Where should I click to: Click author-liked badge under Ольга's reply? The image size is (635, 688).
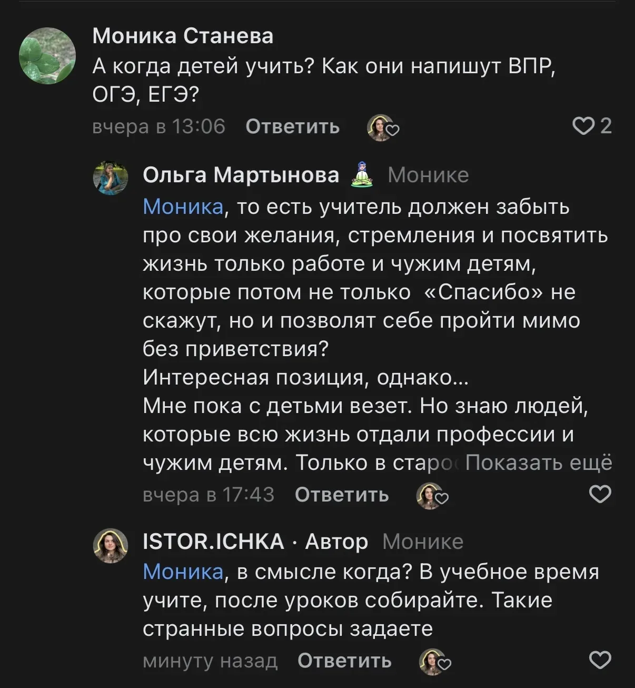click(x=432, y=496)
